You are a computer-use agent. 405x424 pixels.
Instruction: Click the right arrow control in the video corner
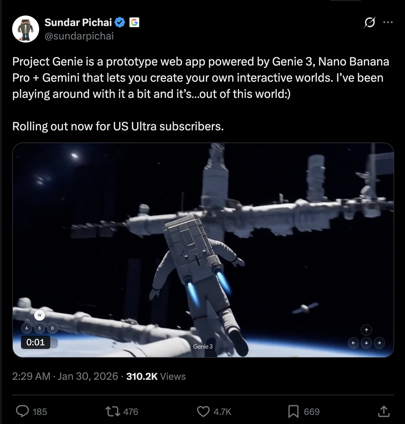379,343
